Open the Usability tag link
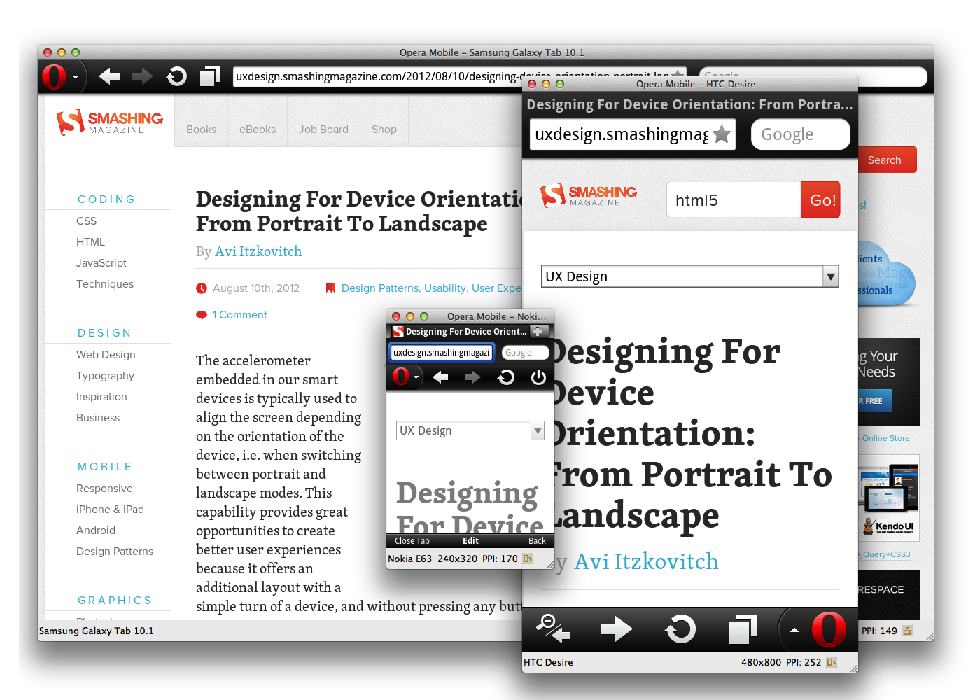This screenshot has height=700, width=980. click(445, 288)
